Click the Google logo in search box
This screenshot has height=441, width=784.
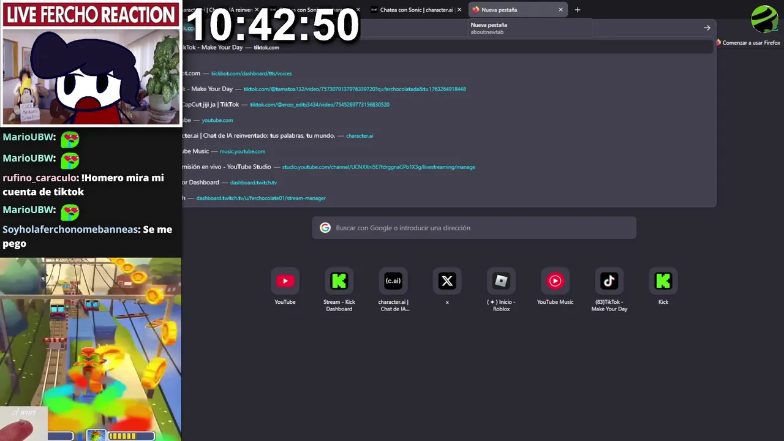click(325, 228)
